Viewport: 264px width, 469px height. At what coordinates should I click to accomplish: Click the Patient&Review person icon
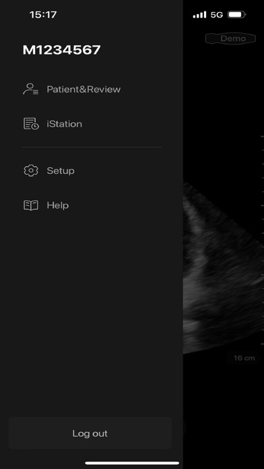pyautogui.click(x=31, y=89)
